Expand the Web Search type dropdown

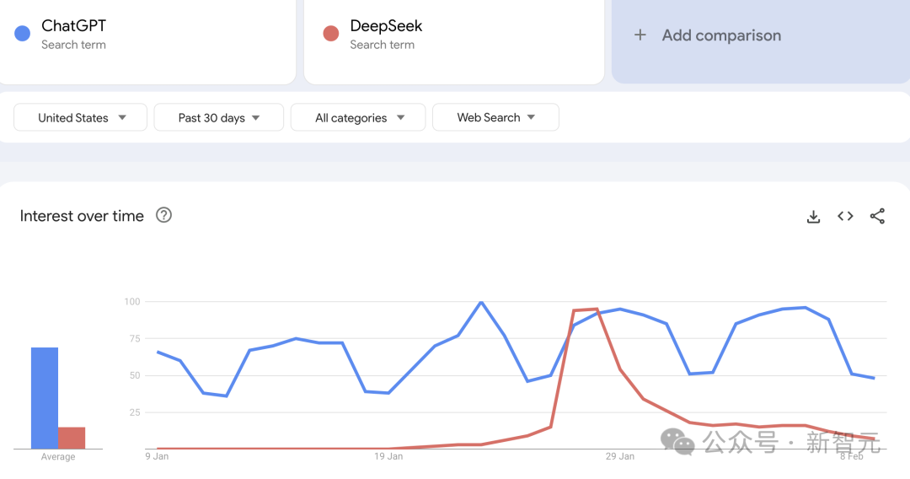(495, 117)
